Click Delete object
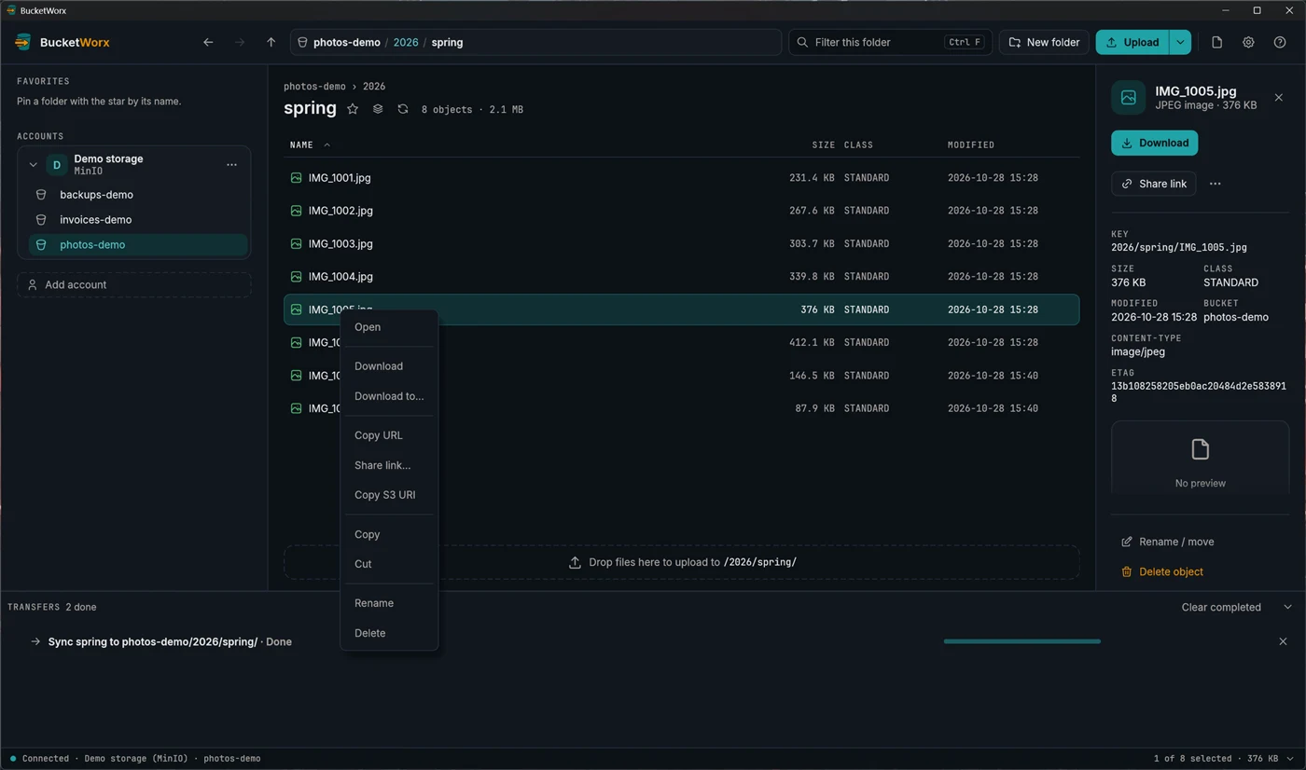1306x770 pixels. pos(1161,571)
